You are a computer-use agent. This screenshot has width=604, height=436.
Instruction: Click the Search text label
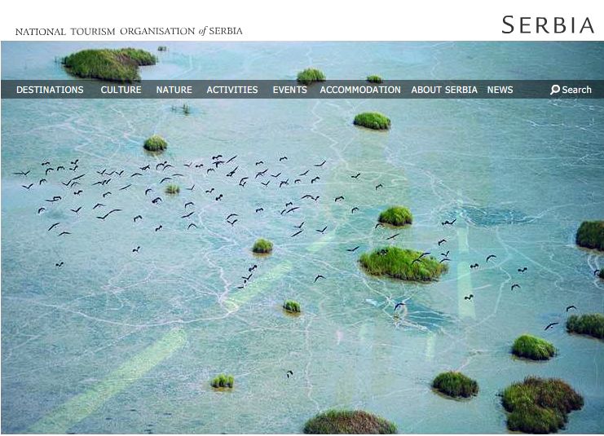pos(576,90)
